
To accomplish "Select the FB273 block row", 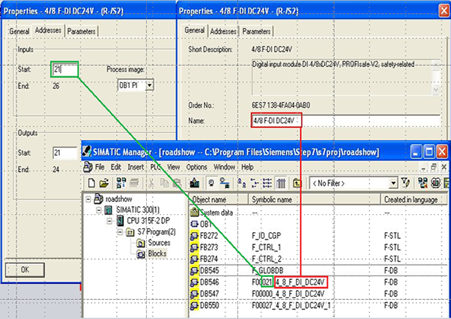I will tap(319, 247).
